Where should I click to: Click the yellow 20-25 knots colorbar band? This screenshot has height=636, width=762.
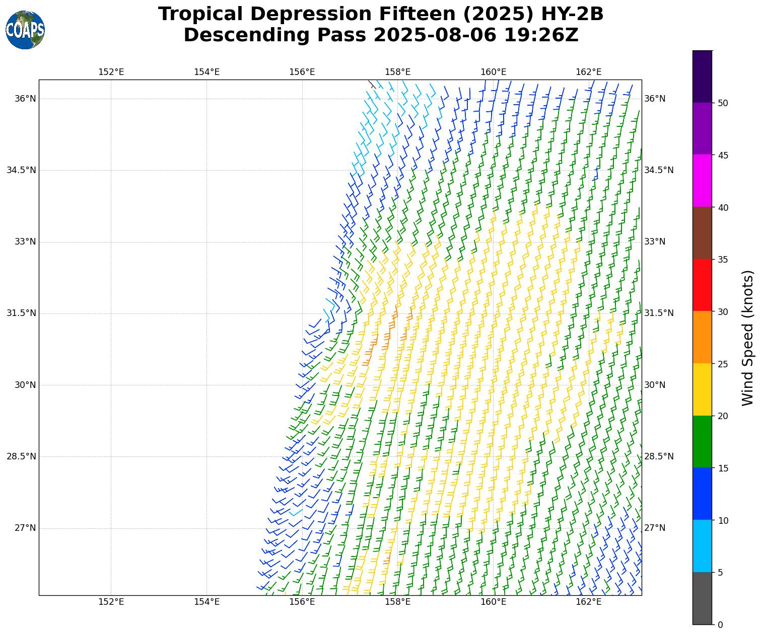[x=702, y=389]
